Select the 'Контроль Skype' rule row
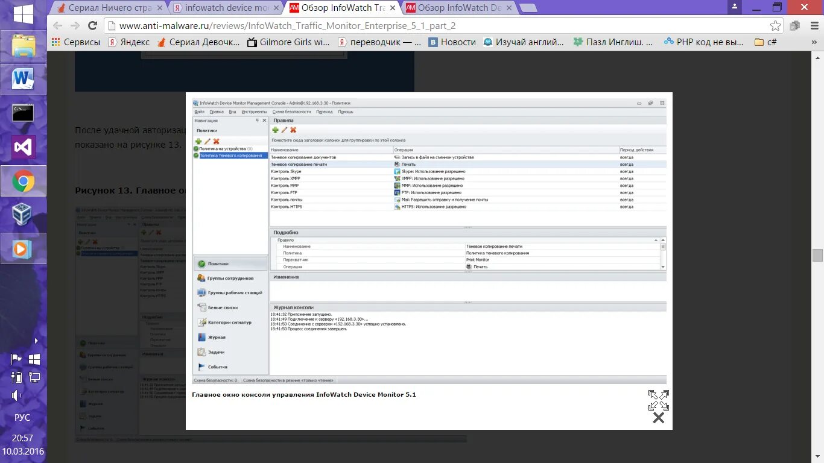824x463 pixels. [468, 171]
